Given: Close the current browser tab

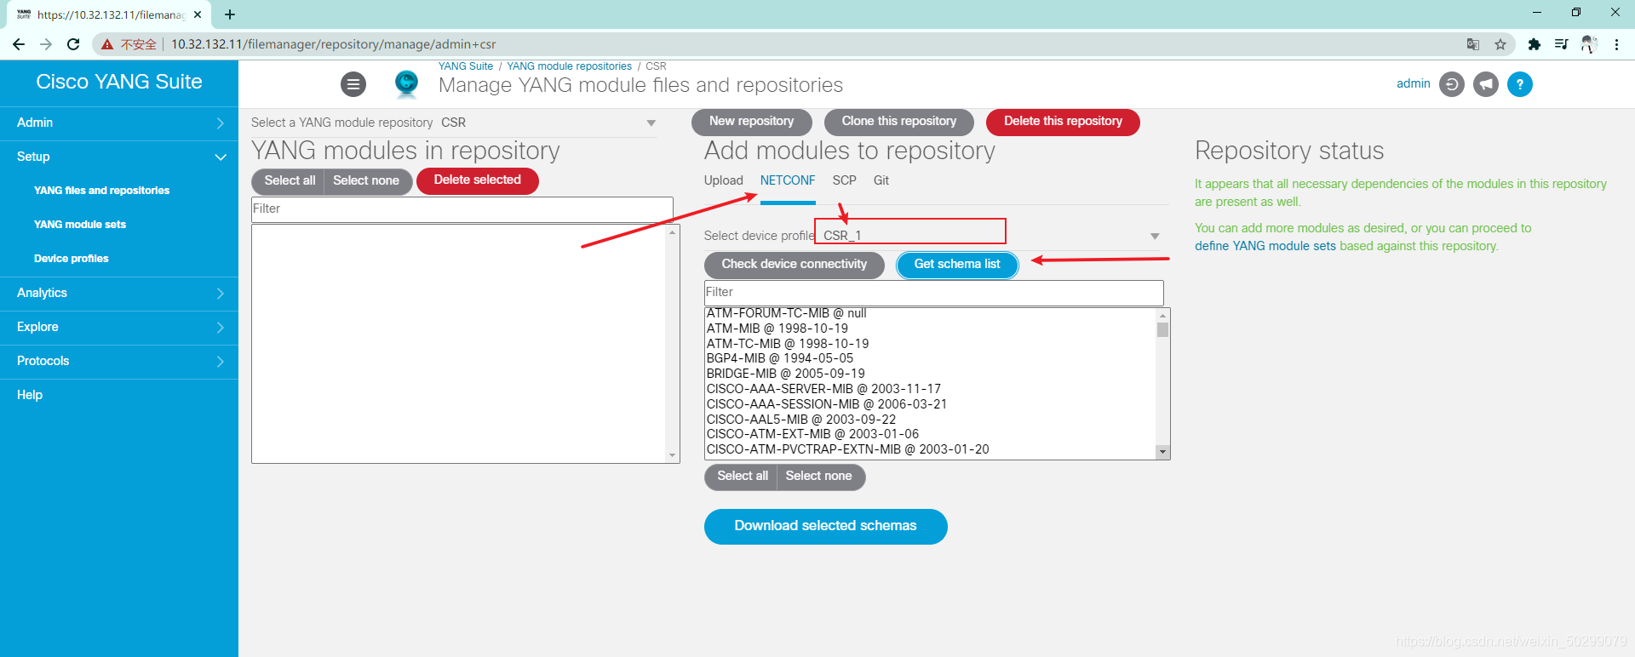Looking at the screenshot, I should [x=198, y=14].
